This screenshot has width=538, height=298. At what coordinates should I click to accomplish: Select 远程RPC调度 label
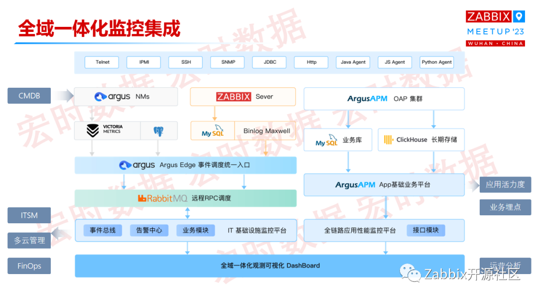point(211,198)
